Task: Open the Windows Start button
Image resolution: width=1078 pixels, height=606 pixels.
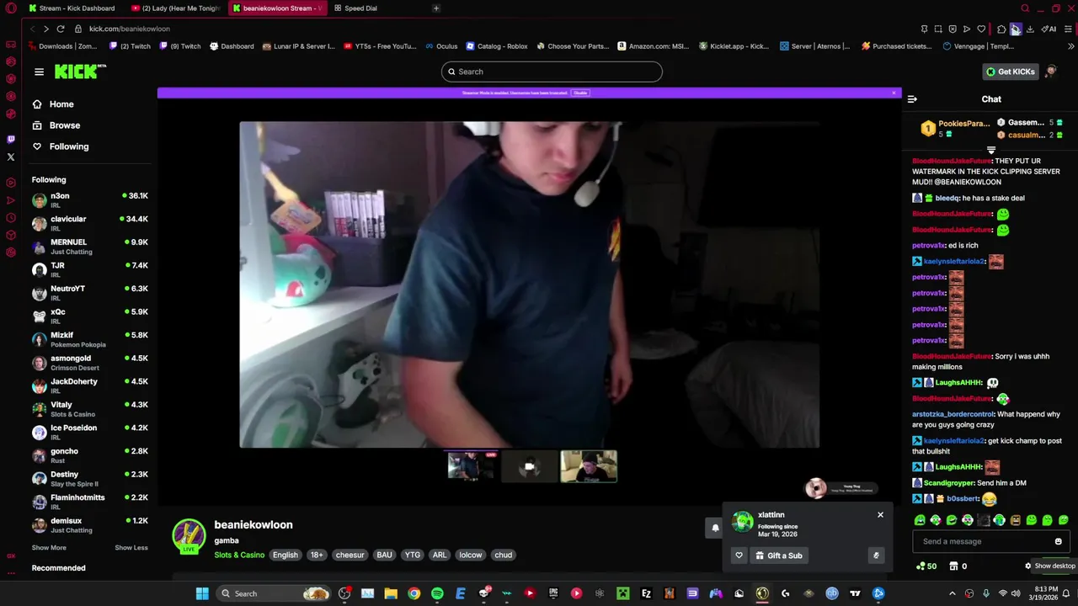Action: point(202,593)
